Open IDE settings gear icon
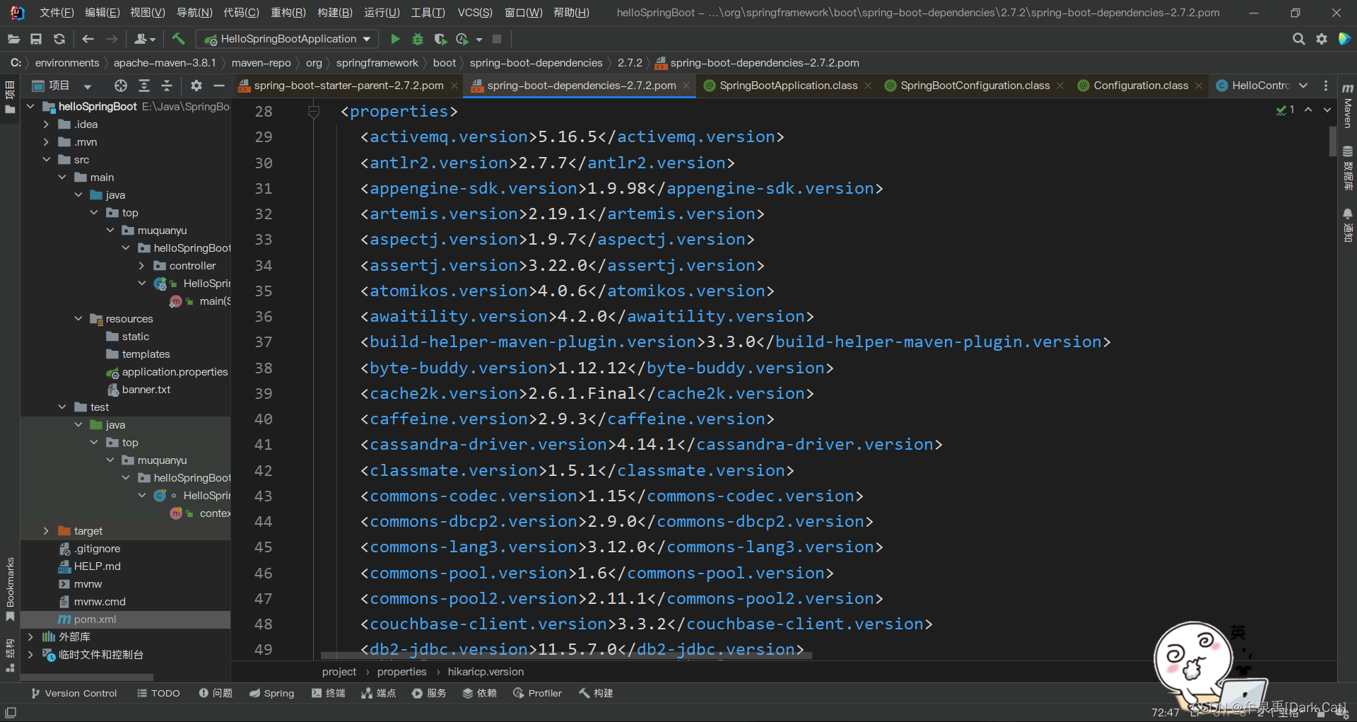Screen dimensions: 1357x722 1321,39
